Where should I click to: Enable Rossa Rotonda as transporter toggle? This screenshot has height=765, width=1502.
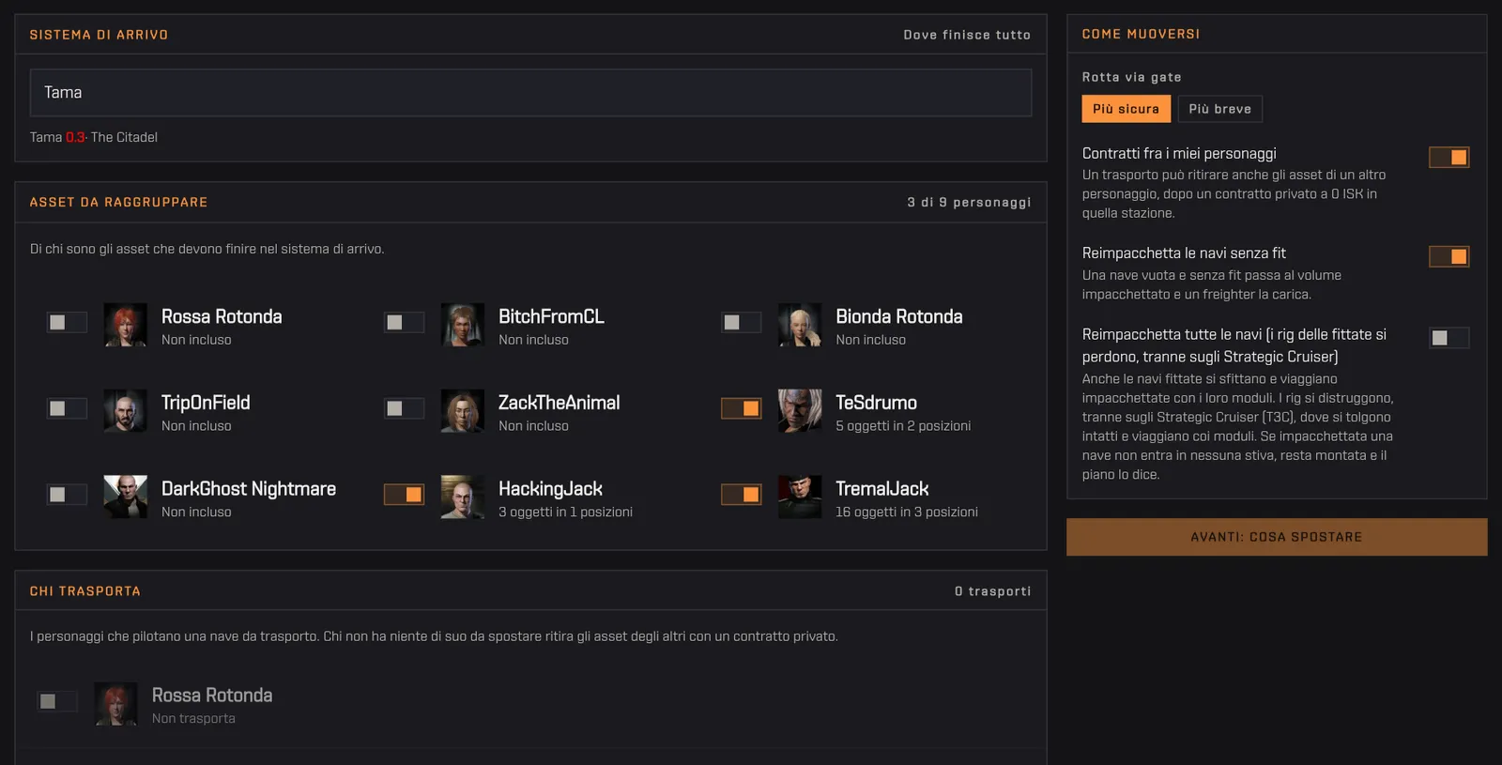(57, 701)
